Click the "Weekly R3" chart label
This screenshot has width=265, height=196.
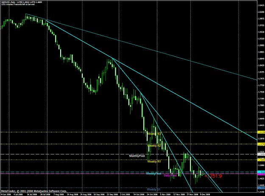point(154,134)
